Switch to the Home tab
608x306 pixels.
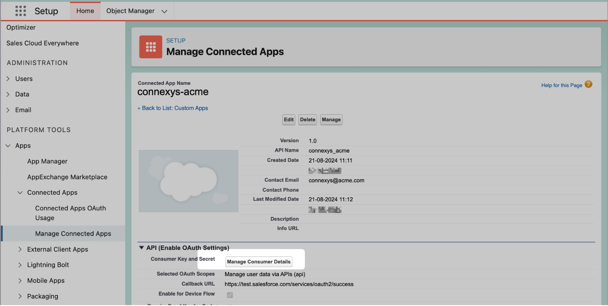85,11
